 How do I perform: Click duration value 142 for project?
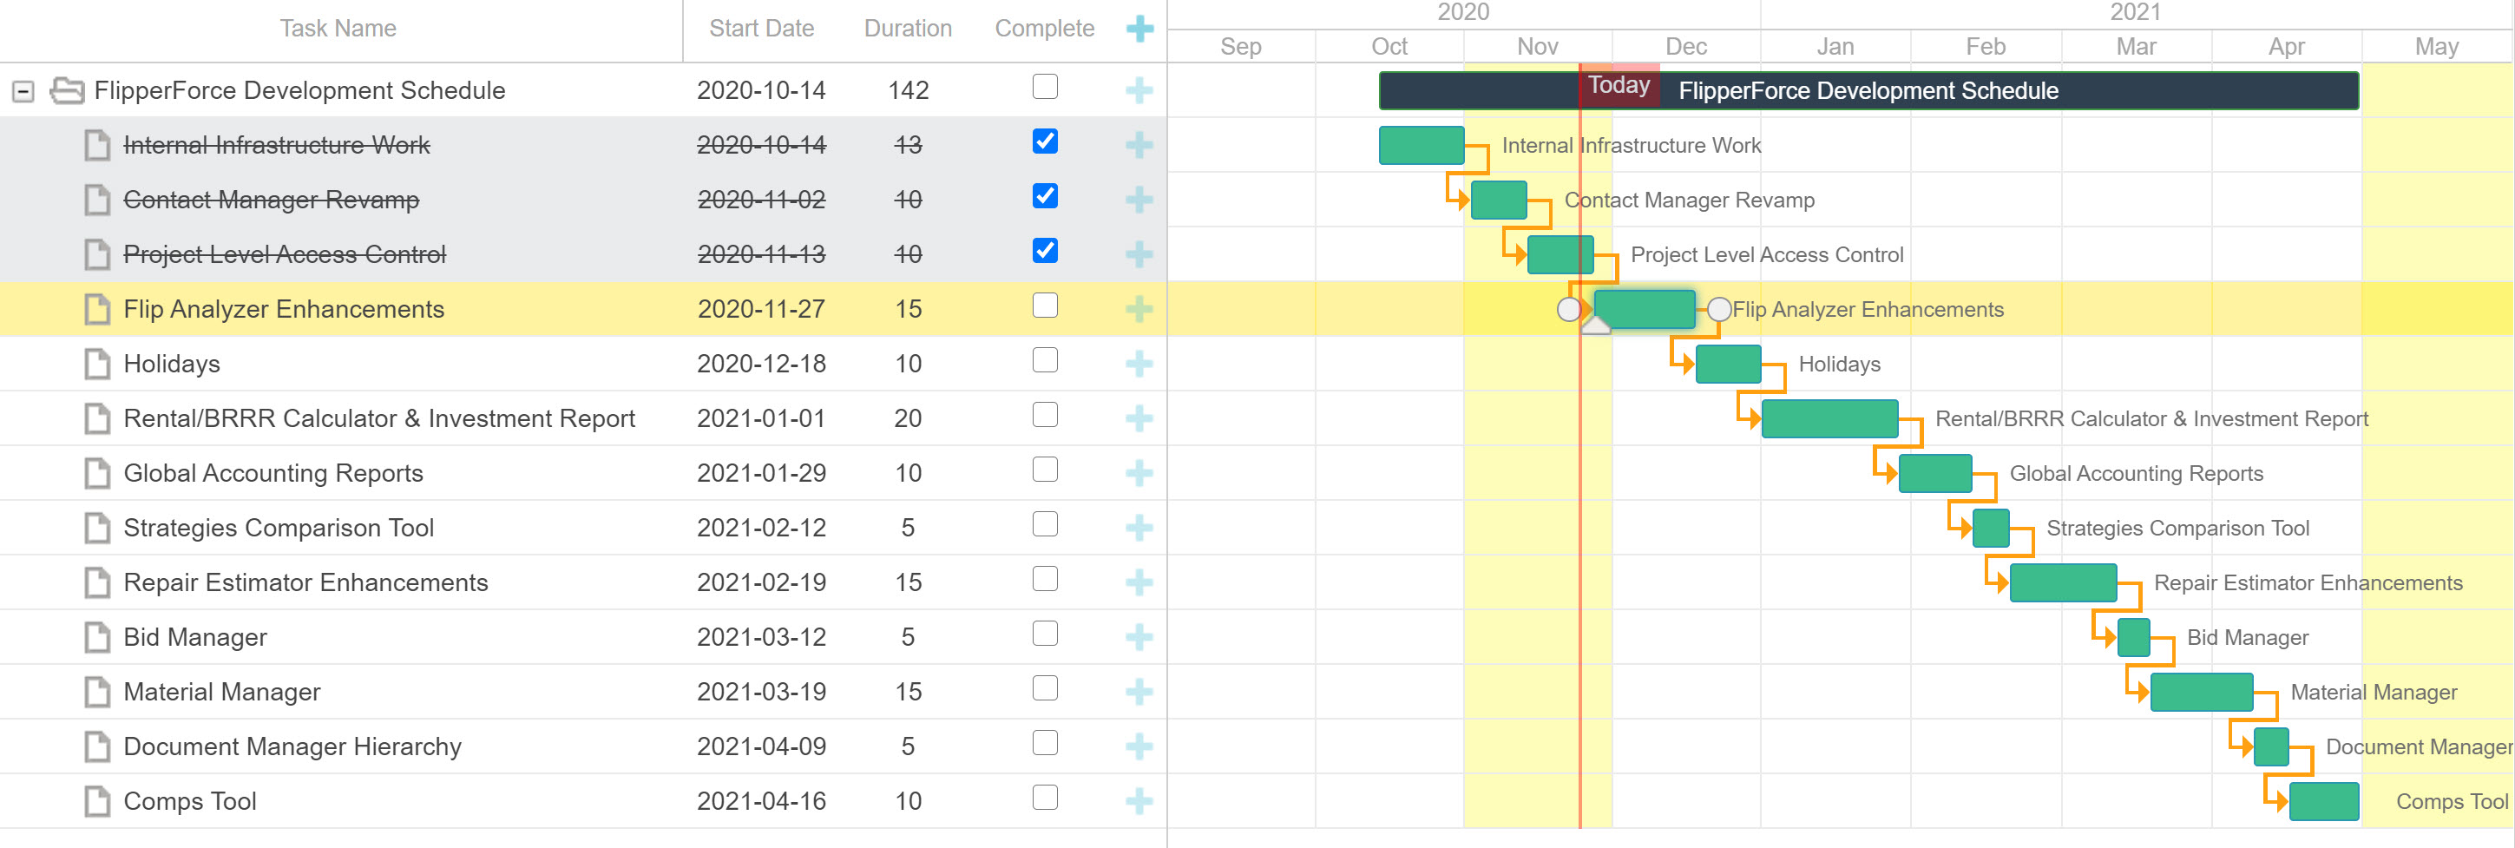[x=908, y=91]
